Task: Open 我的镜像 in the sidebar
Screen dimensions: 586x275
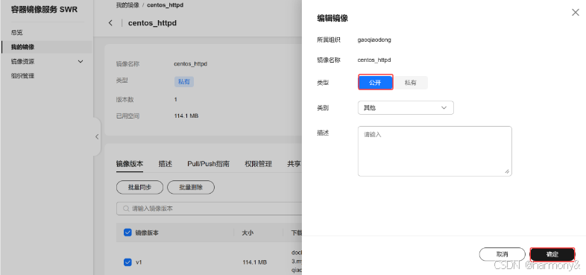Action: coord(23,47)
